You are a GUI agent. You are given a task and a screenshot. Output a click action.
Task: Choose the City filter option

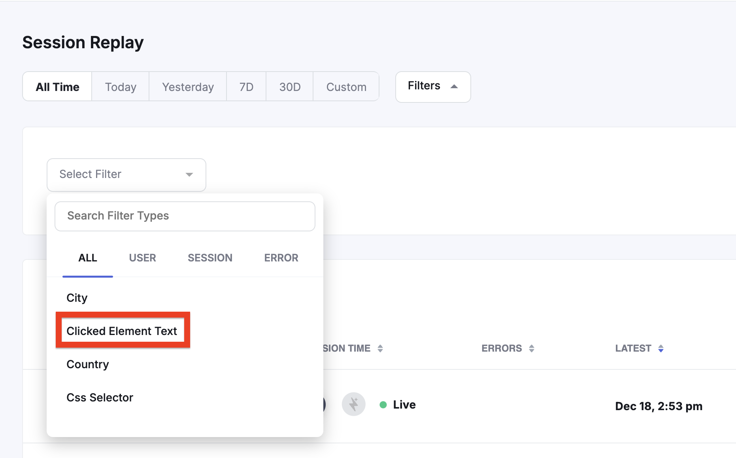(x=77, y=298)
